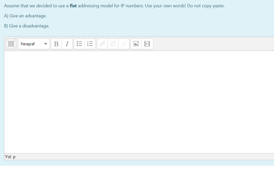The width and height of the screenshot is (274, 169).
Task: Click the bolded word flat in the question
Action: coord(73,6)
